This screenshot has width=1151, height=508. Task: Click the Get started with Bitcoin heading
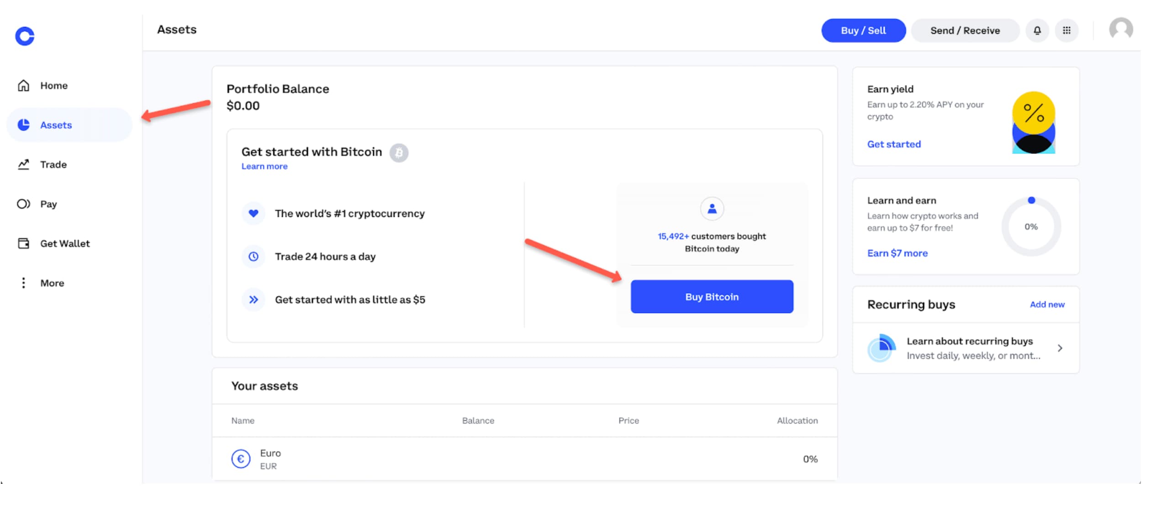pos(312,152)
